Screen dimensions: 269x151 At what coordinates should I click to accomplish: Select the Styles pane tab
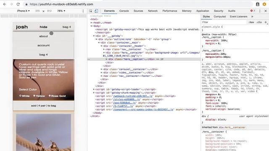(206, 17)
